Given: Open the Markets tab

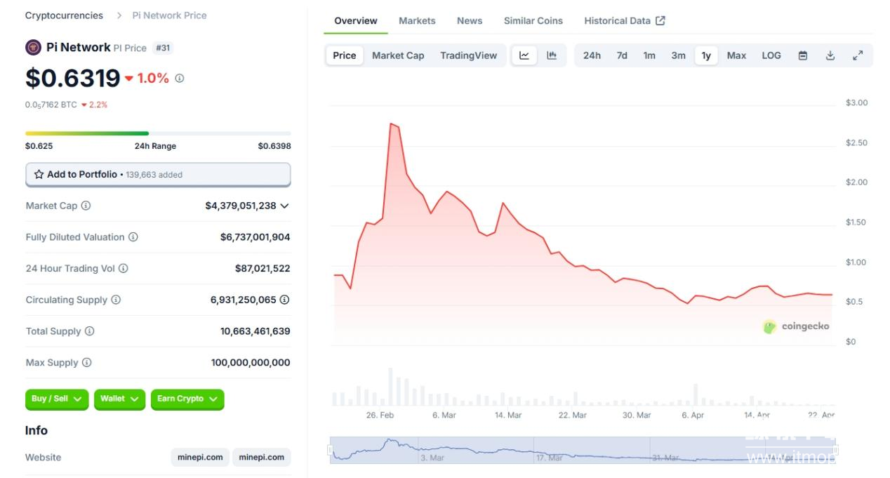Looking at the screenshot, I should click(x=417, y=21).
